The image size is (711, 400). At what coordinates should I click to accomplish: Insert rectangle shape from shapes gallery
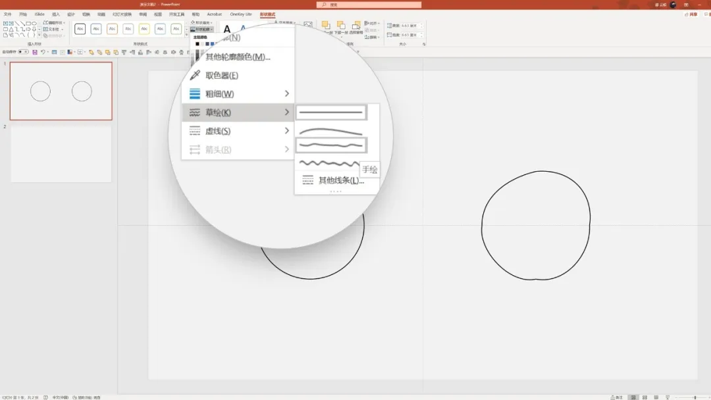28,23
